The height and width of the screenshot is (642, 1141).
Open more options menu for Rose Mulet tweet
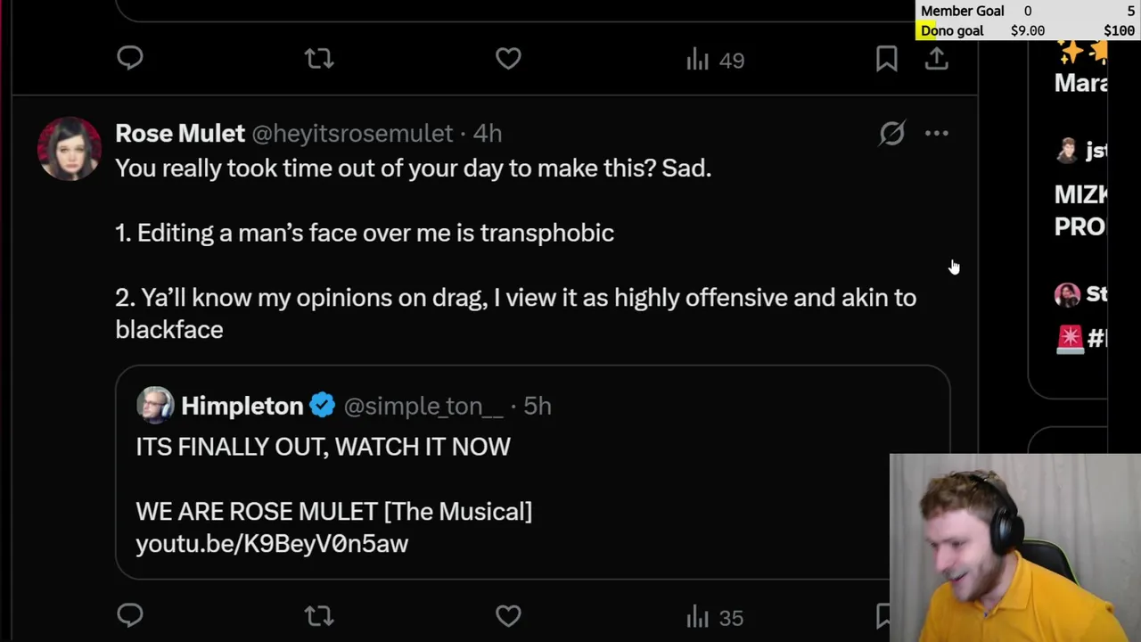[936, 134]
